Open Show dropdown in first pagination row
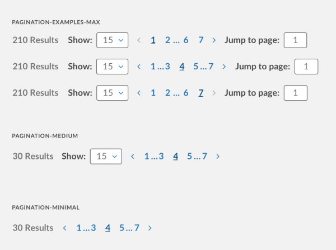Viewport: 336px width, 250px height. [112, 40]
